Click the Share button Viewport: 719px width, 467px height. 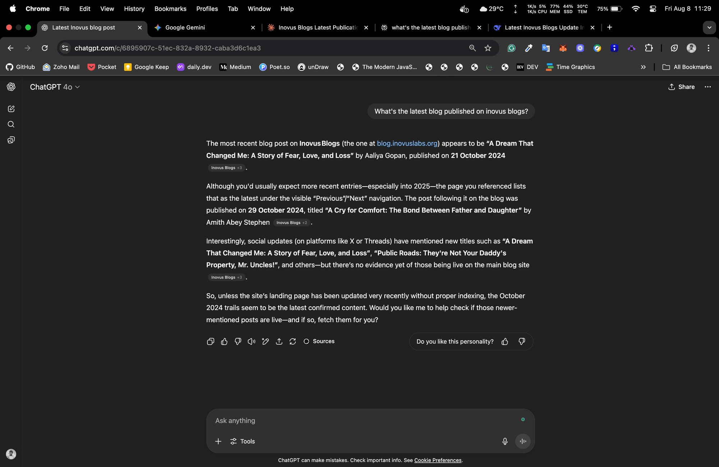click(x=681, y=87)
